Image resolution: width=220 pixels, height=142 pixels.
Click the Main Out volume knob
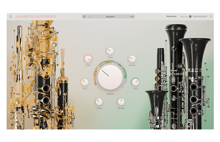(190, 17)
